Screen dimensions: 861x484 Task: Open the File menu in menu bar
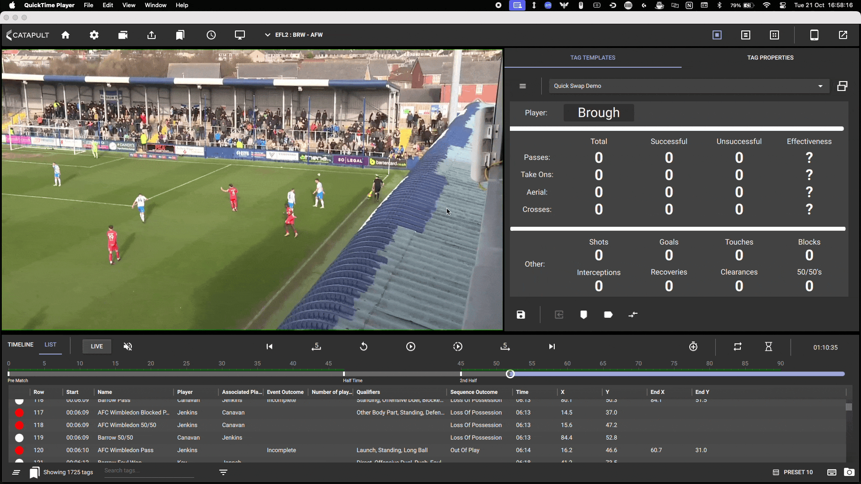click(x=88, y=5)
